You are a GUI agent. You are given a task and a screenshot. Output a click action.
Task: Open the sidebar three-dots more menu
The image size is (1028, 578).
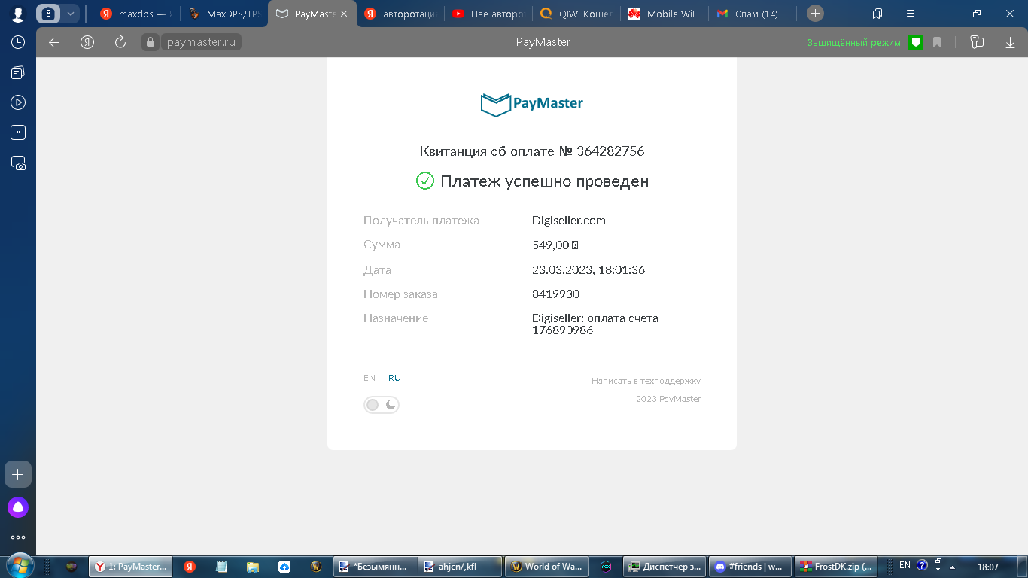click(x=18, y=537)
